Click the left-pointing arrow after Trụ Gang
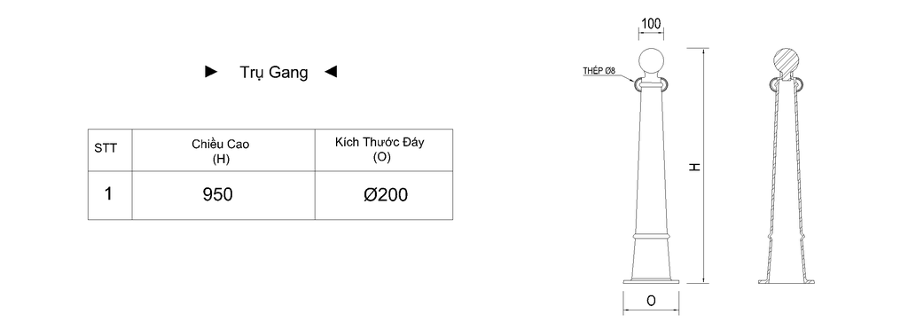Viewport: 908px width, 330px height. pyautogui.click(x=331, y=72)
